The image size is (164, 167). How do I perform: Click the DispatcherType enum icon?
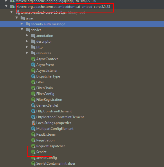33,76
